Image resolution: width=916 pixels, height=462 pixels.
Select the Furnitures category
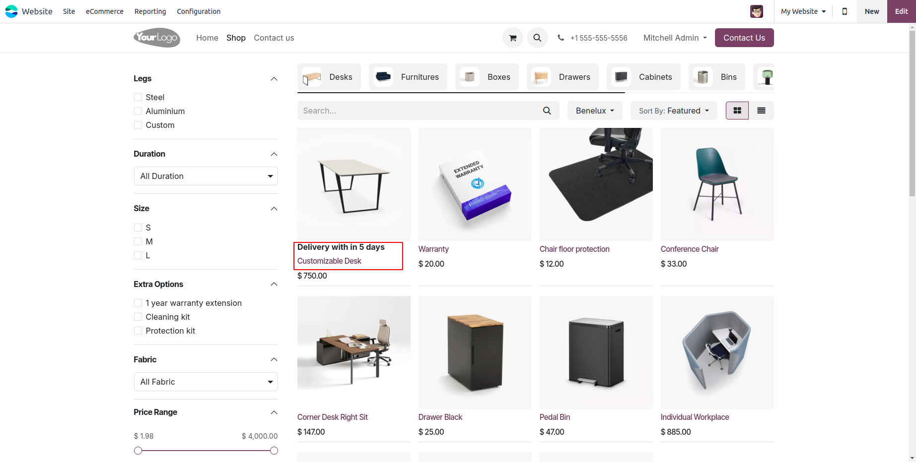[x=408, y=77]
